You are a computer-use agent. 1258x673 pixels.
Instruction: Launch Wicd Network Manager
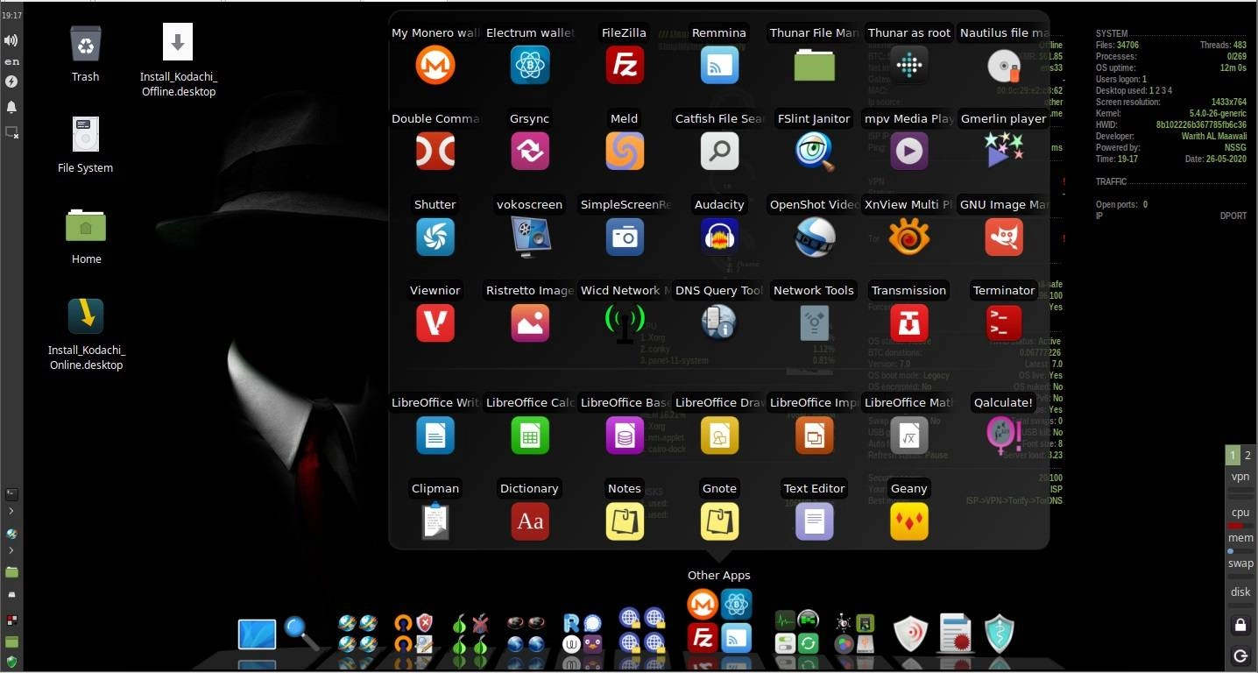coord(625,322)
